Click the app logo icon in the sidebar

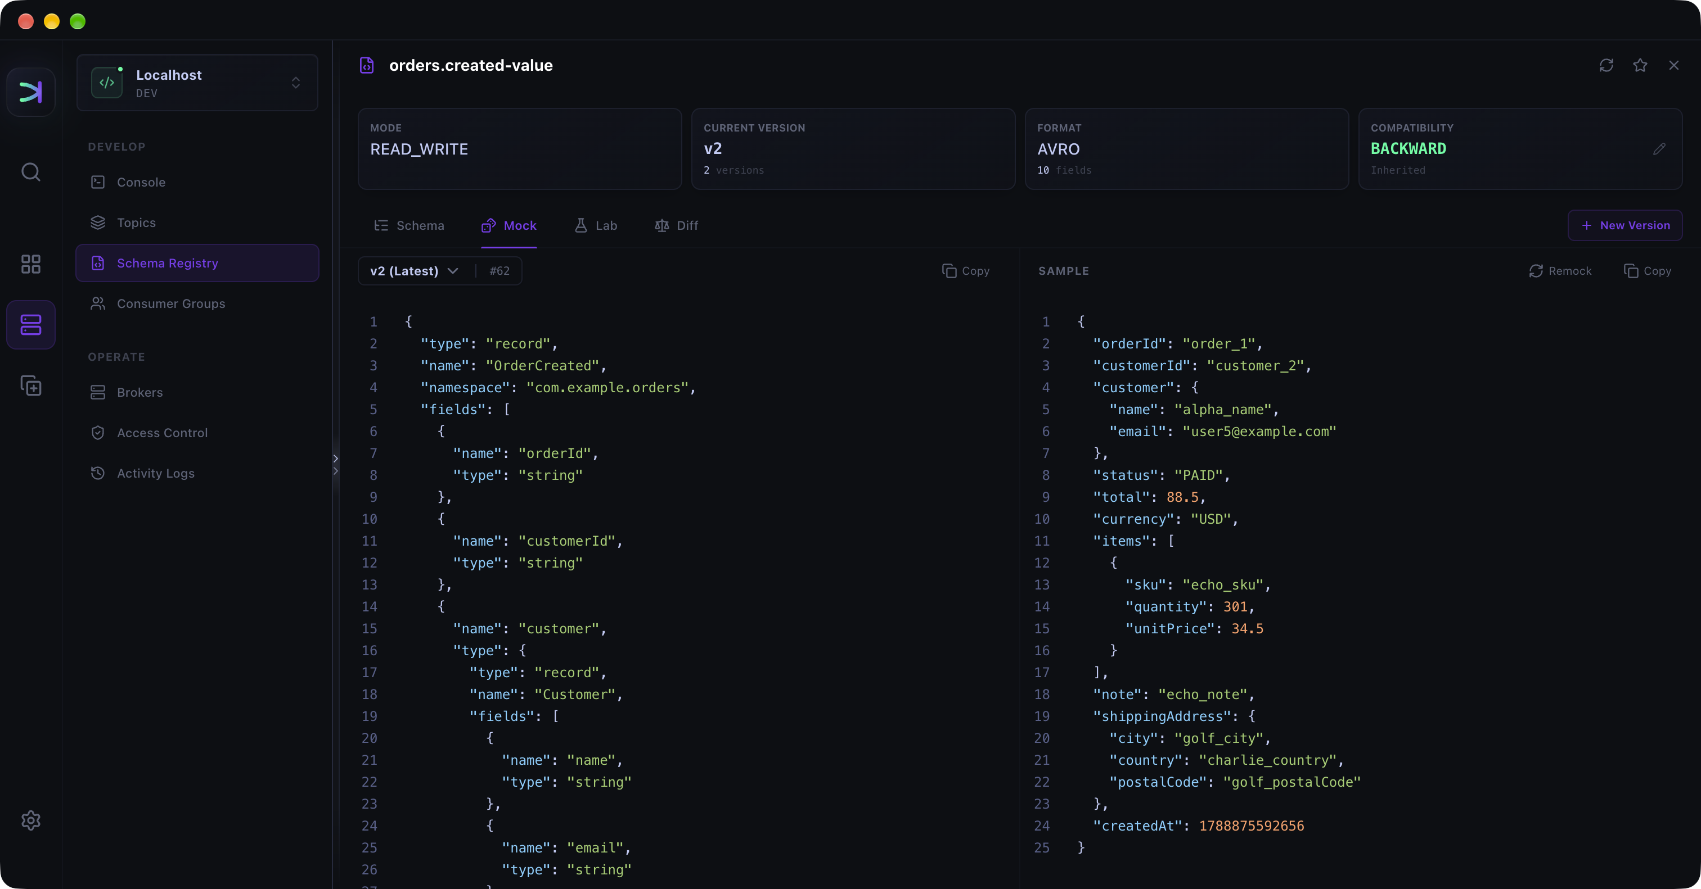click(30, 92)
